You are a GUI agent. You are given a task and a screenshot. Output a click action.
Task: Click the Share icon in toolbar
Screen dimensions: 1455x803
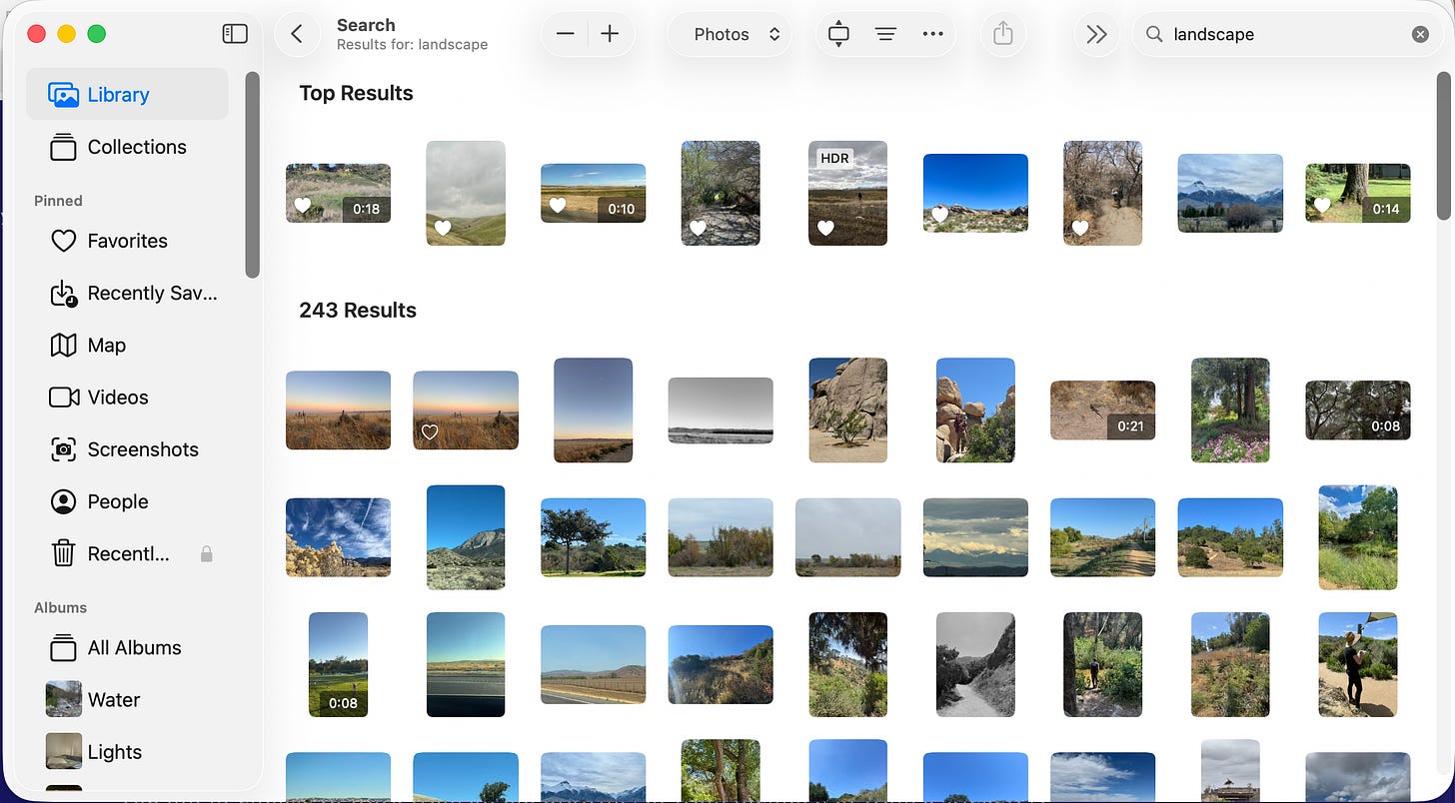1003,34
